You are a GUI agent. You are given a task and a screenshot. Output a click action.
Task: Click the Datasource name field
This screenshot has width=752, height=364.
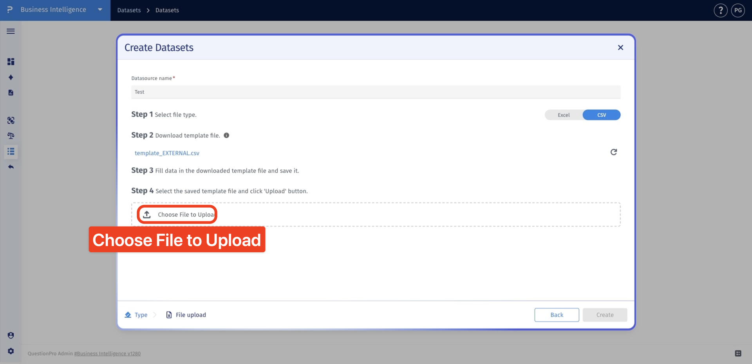376,92
